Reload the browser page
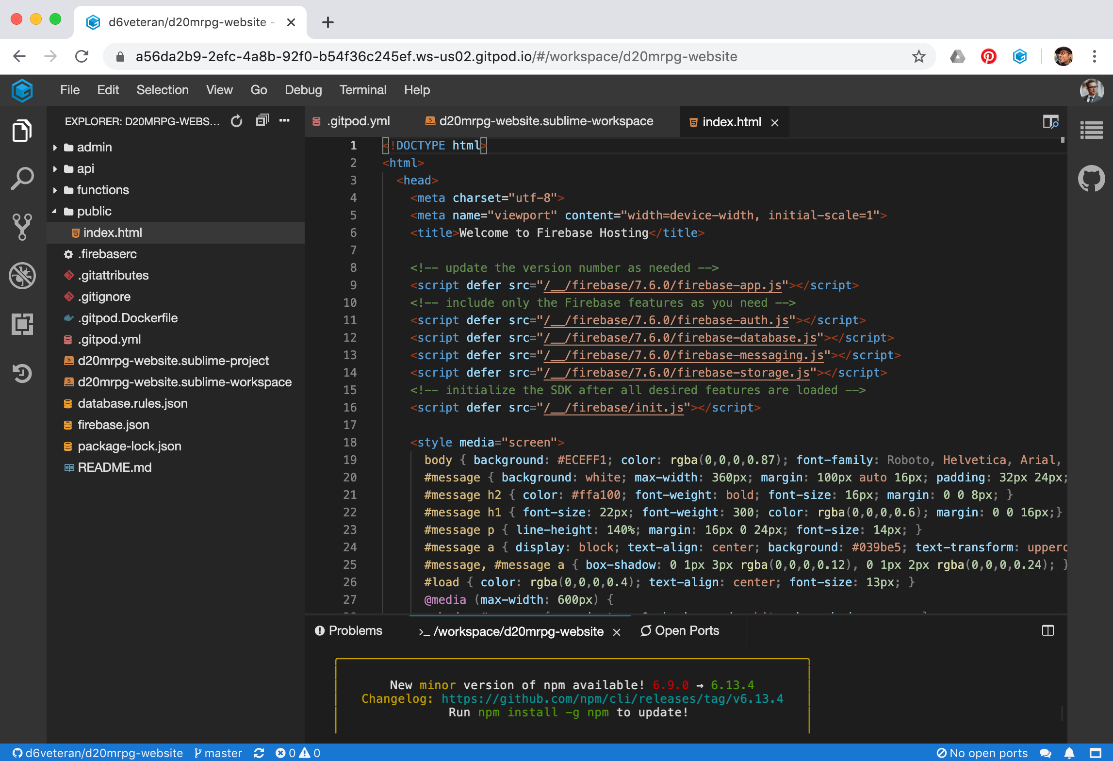Viewport: 1113px width, 761px height. point(82,57)
